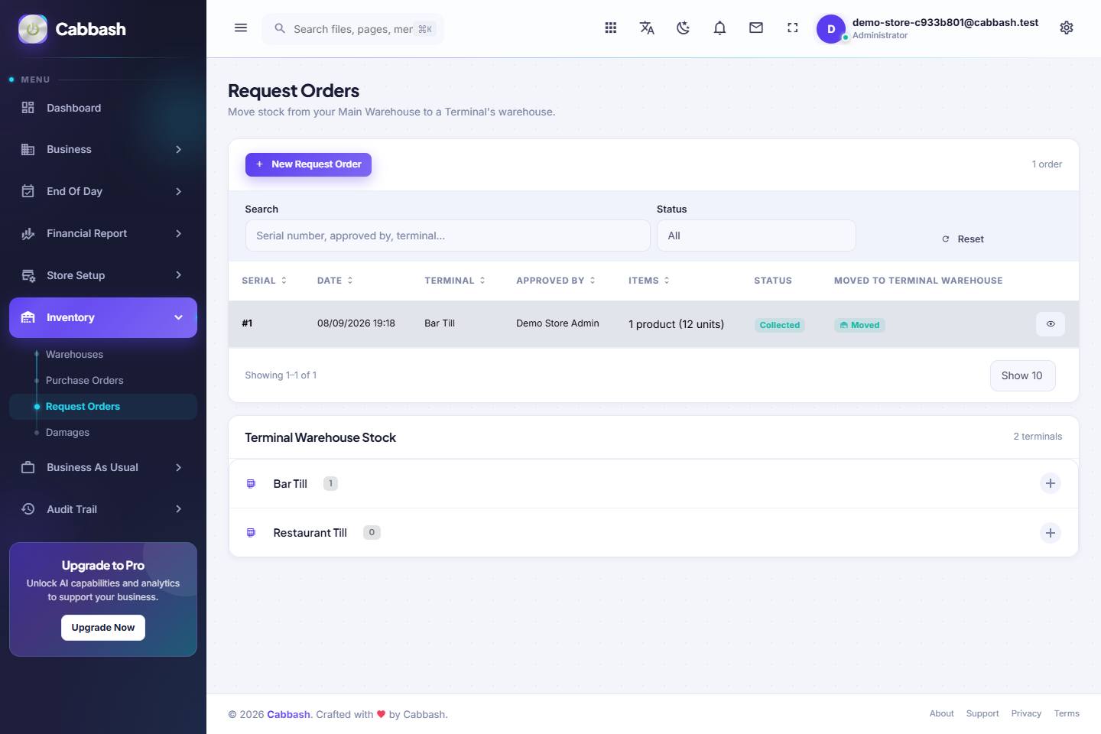Open the apps grid icon

(x=610, y=28)
